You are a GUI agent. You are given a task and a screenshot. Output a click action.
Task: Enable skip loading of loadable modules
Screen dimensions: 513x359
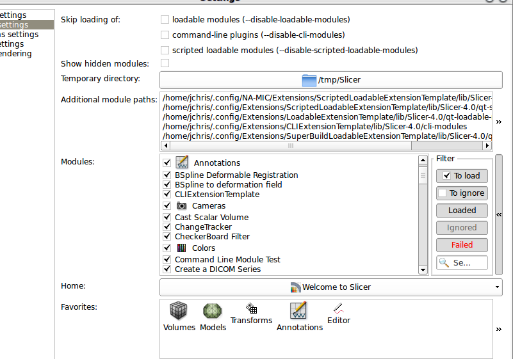(x=165, y=20)
